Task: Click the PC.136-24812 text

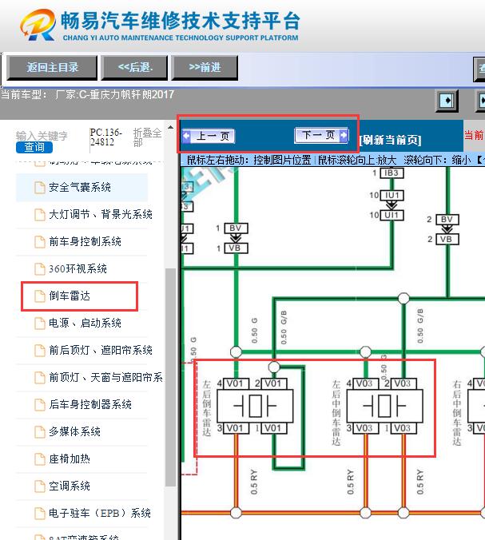Action: coord(105,137)
